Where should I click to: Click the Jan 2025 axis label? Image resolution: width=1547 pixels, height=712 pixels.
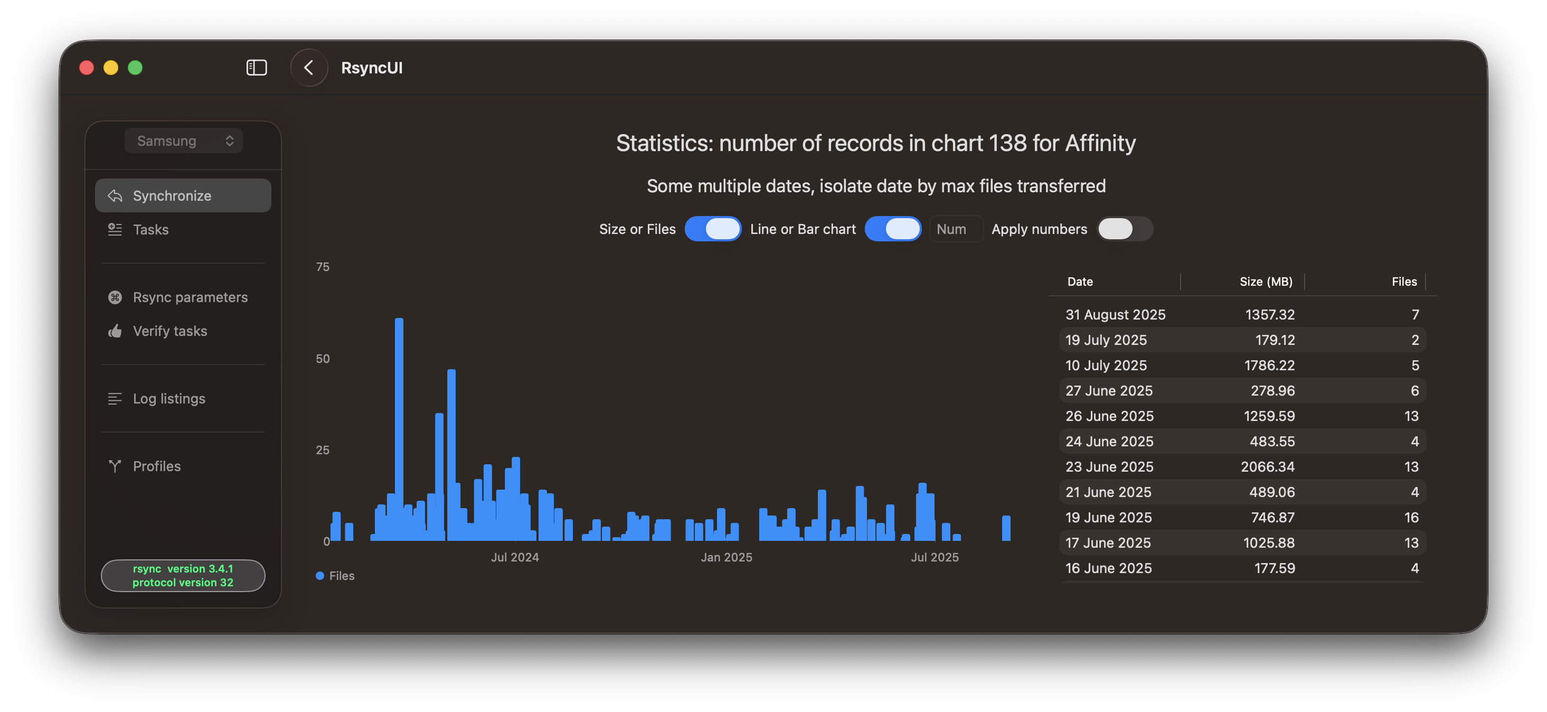pos(726,557)
